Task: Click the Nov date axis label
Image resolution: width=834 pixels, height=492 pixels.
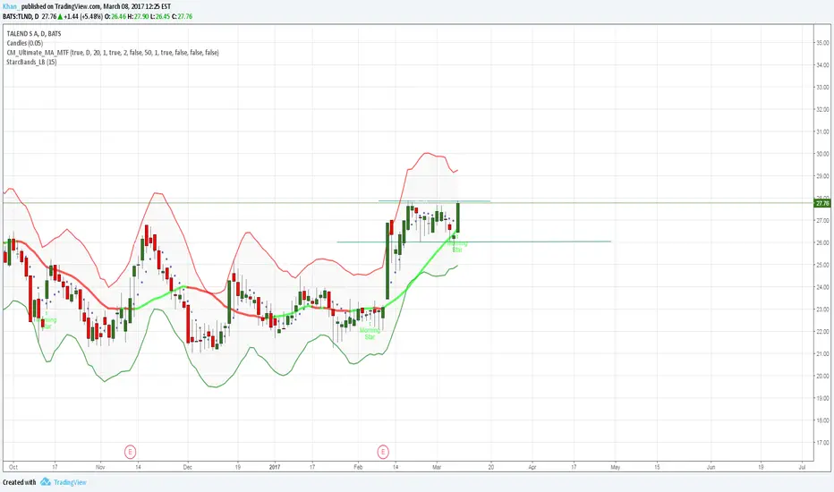Action: (100, 467)
